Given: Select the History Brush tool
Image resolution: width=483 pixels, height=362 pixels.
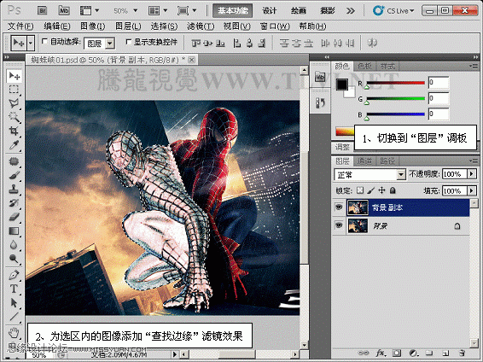Looking at the screenshot, I should 14,203.
